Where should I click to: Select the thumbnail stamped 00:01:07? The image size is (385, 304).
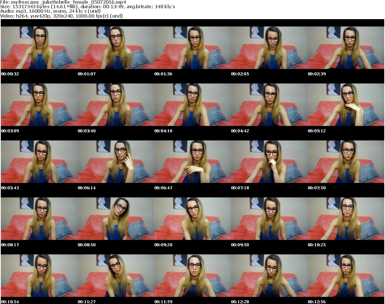(x=116, y=48)
